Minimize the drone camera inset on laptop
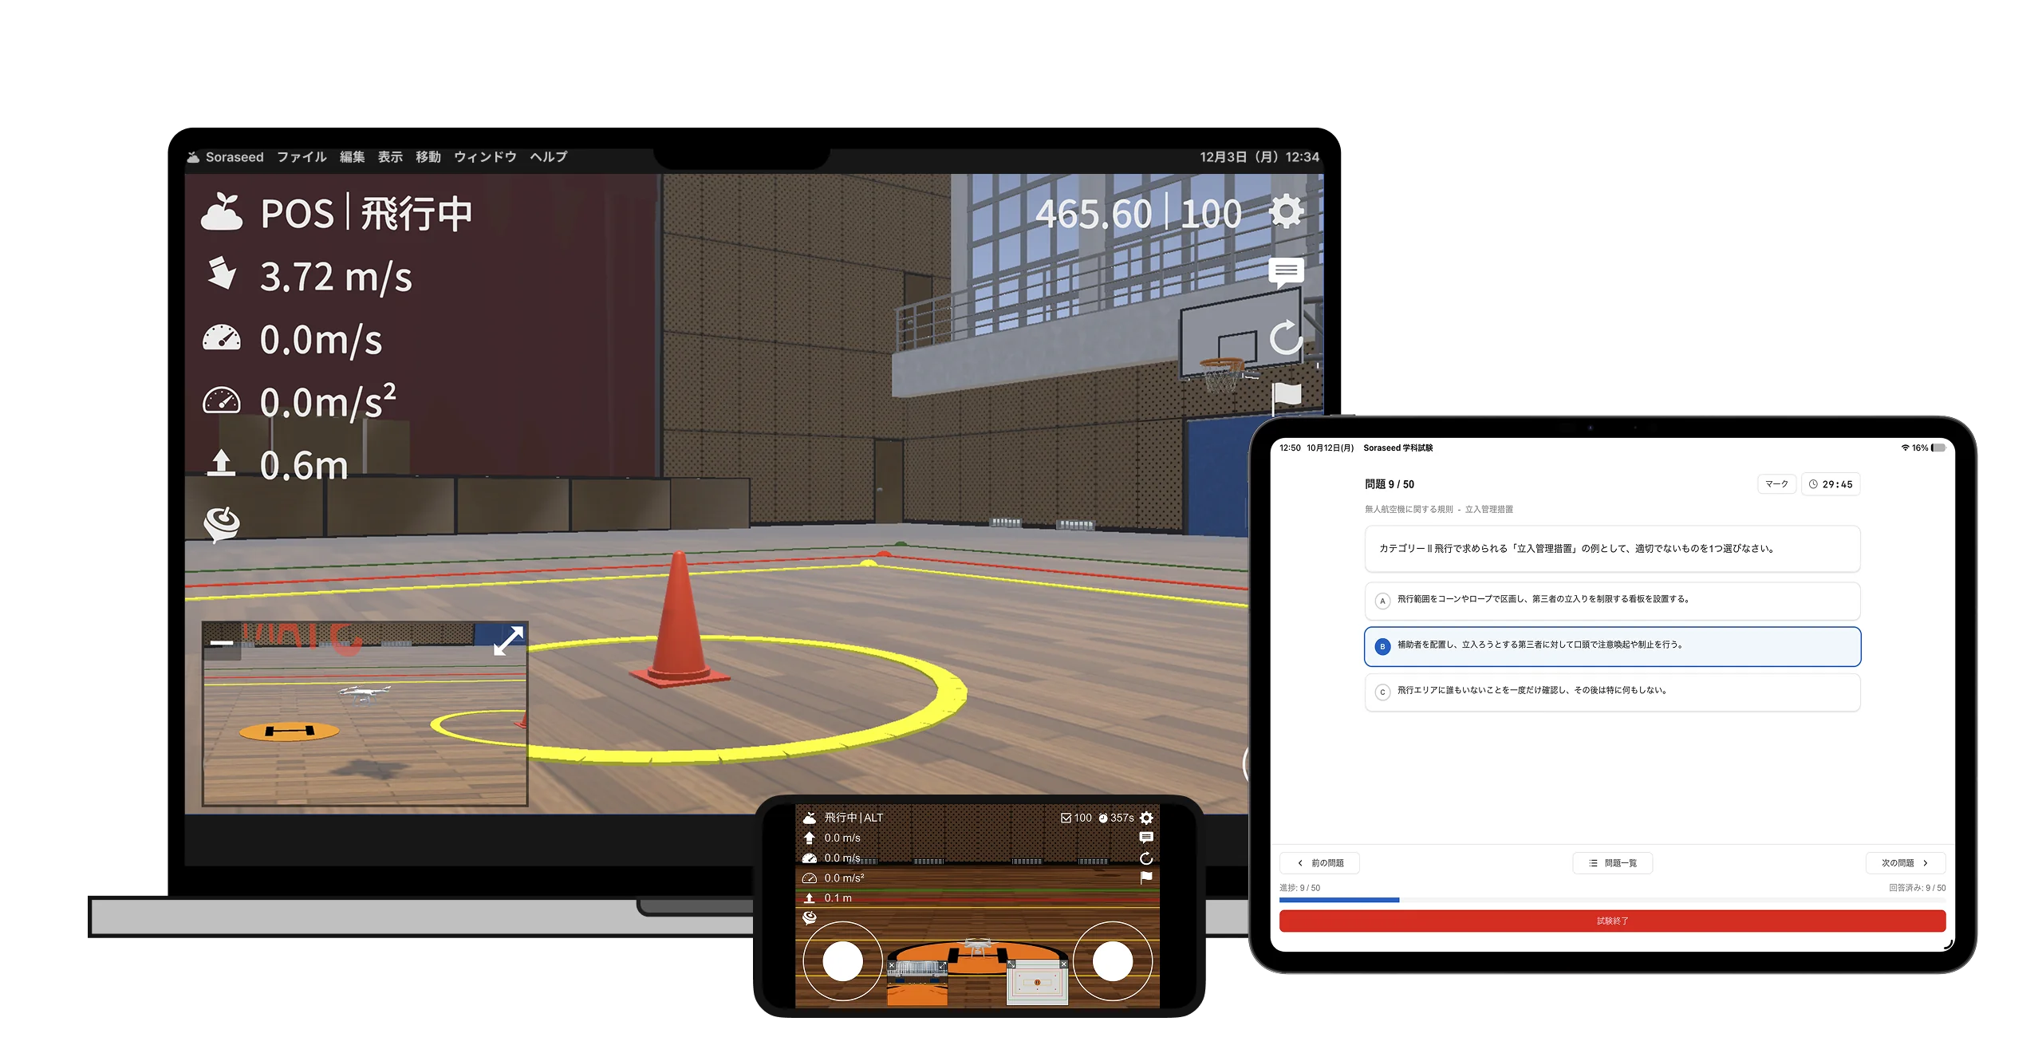 point(222,642)
